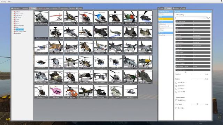Switch to the Tools tab on the right panel
The width and height of the screenshot is (223, 125).
coord(161,8)
